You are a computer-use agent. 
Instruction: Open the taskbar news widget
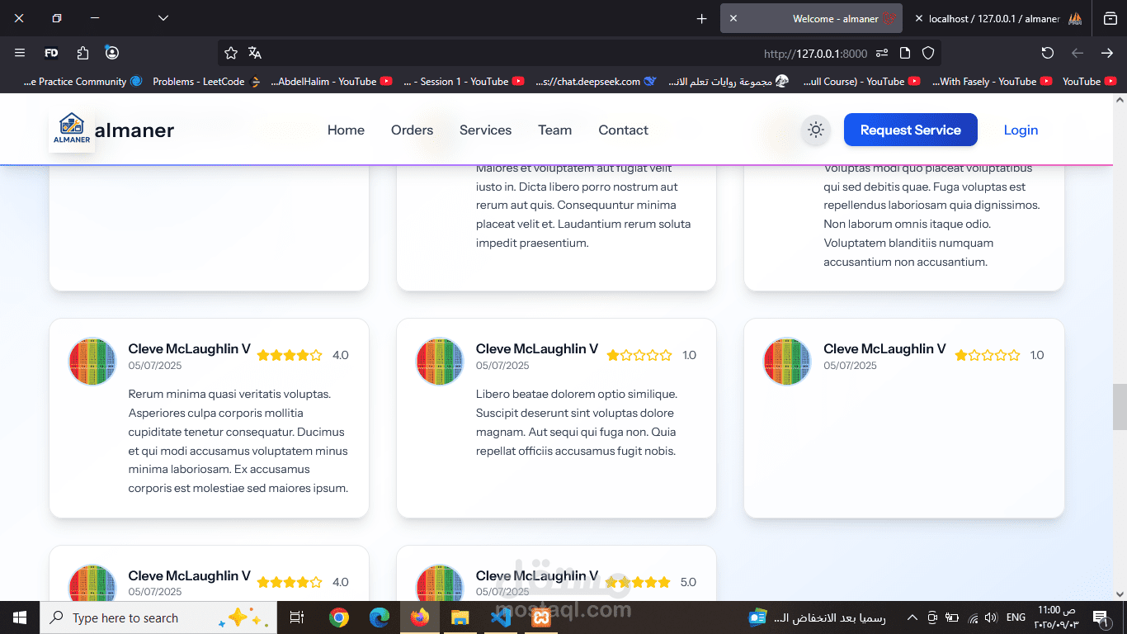(x=817, y=617)
